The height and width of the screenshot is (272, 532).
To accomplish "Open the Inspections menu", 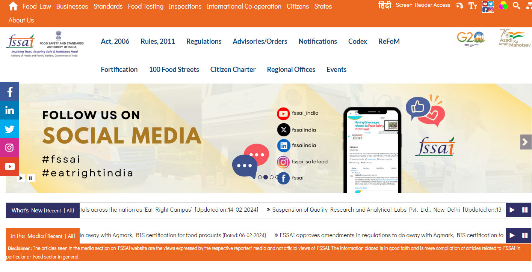I will coord(185,6).
